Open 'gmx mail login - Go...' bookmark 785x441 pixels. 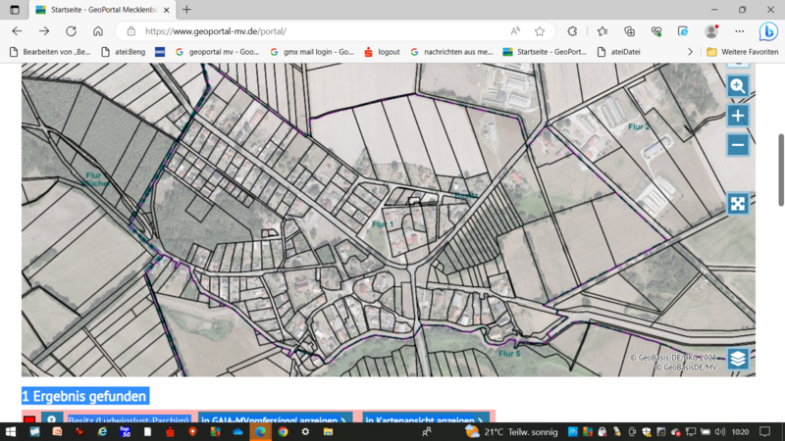click(311, 52)
